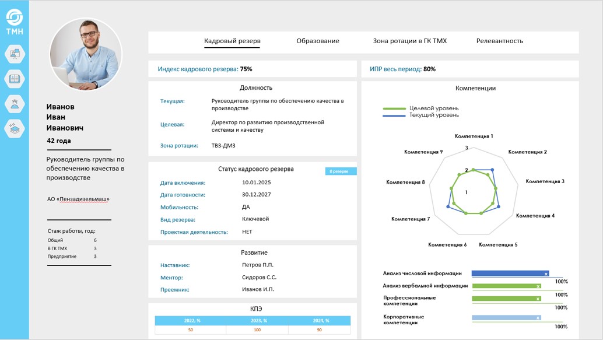Click the Корпоративные компетенции light-blue bar

506,318
